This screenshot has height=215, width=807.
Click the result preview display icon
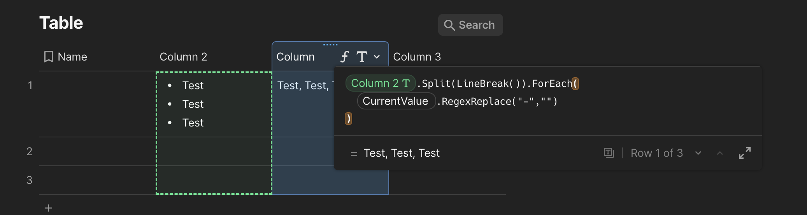pyautogui.click(x=609, y=153)
